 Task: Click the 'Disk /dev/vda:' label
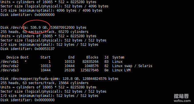pos(15,28)
